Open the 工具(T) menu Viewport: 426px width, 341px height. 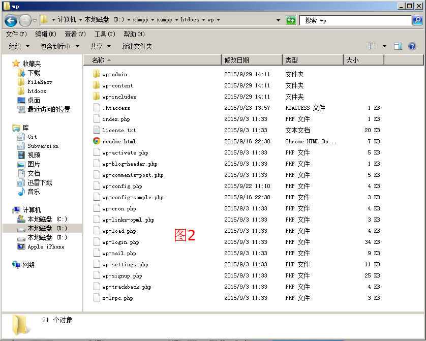pos(105,34)
